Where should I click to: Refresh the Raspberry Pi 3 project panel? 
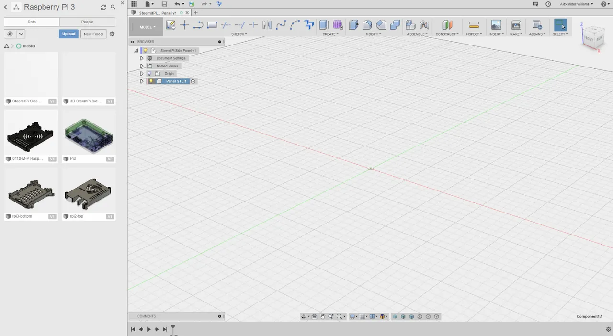coord(103,7)
